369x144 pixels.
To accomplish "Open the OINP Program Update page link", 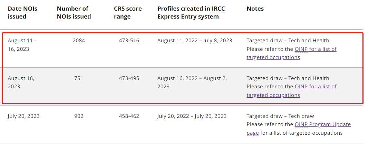I will [322, 124].
